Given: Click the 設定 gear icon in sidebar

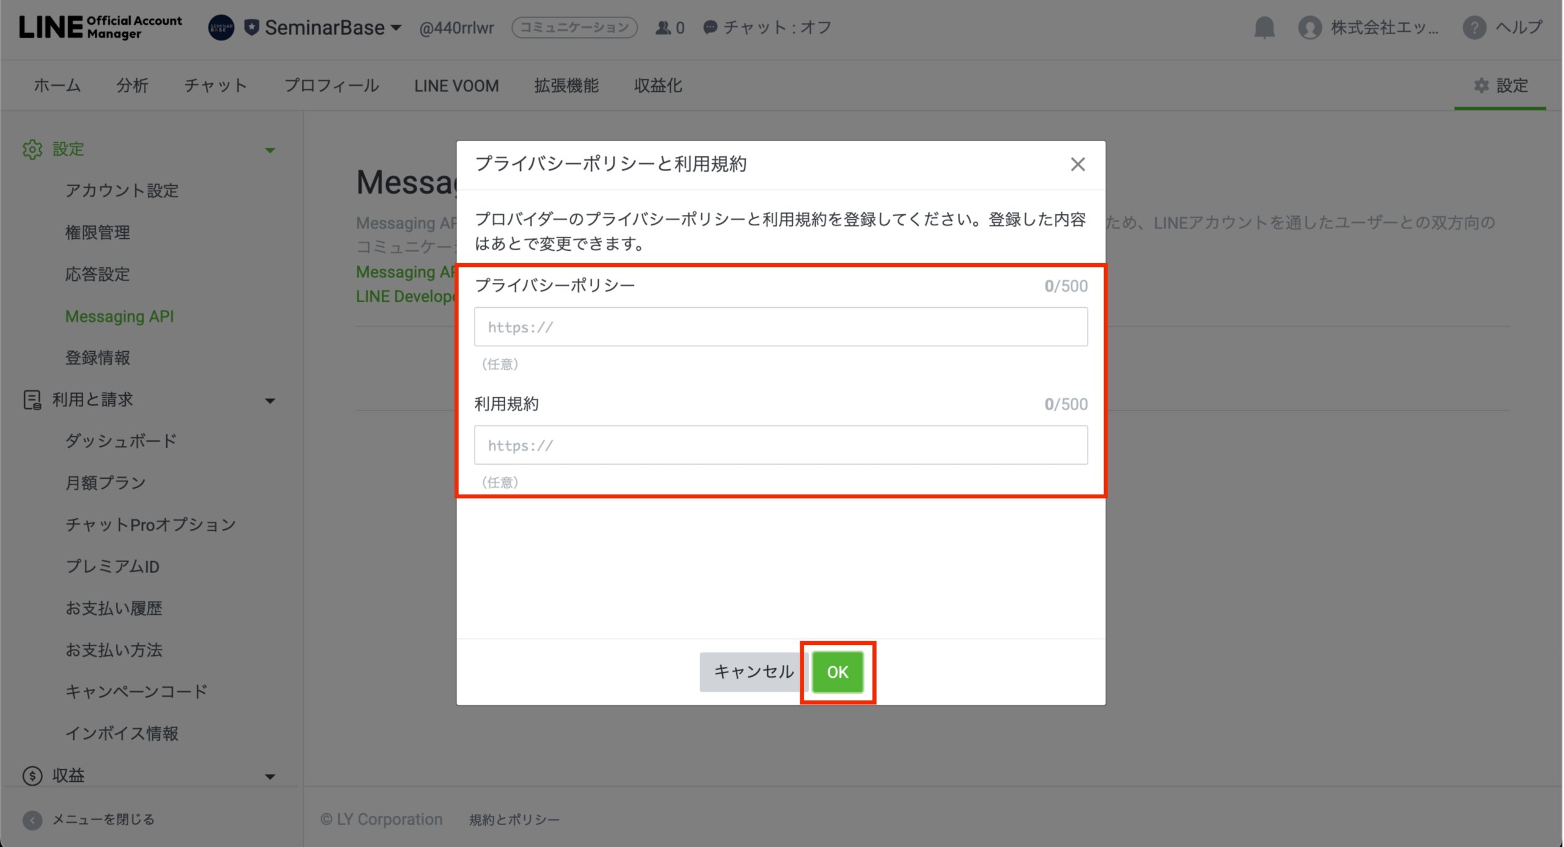Looking at the screenshot, I should tap(32, 149).
